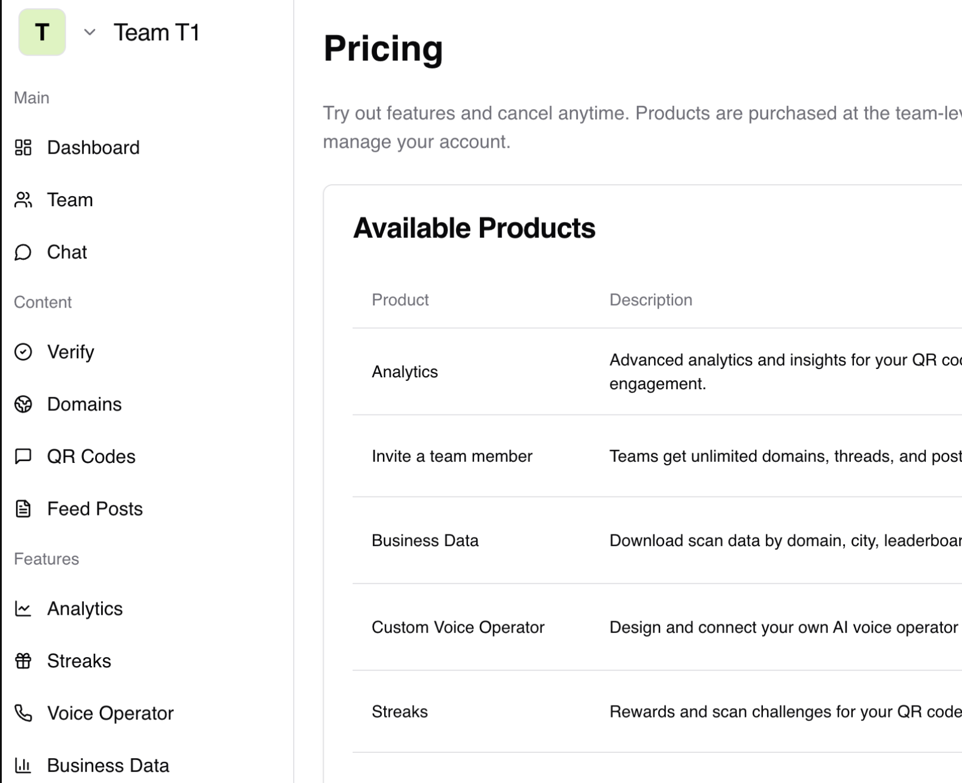Open the Dashboard page from sidebar
This screenshot has width=962, height=783.
pos(93,148)
